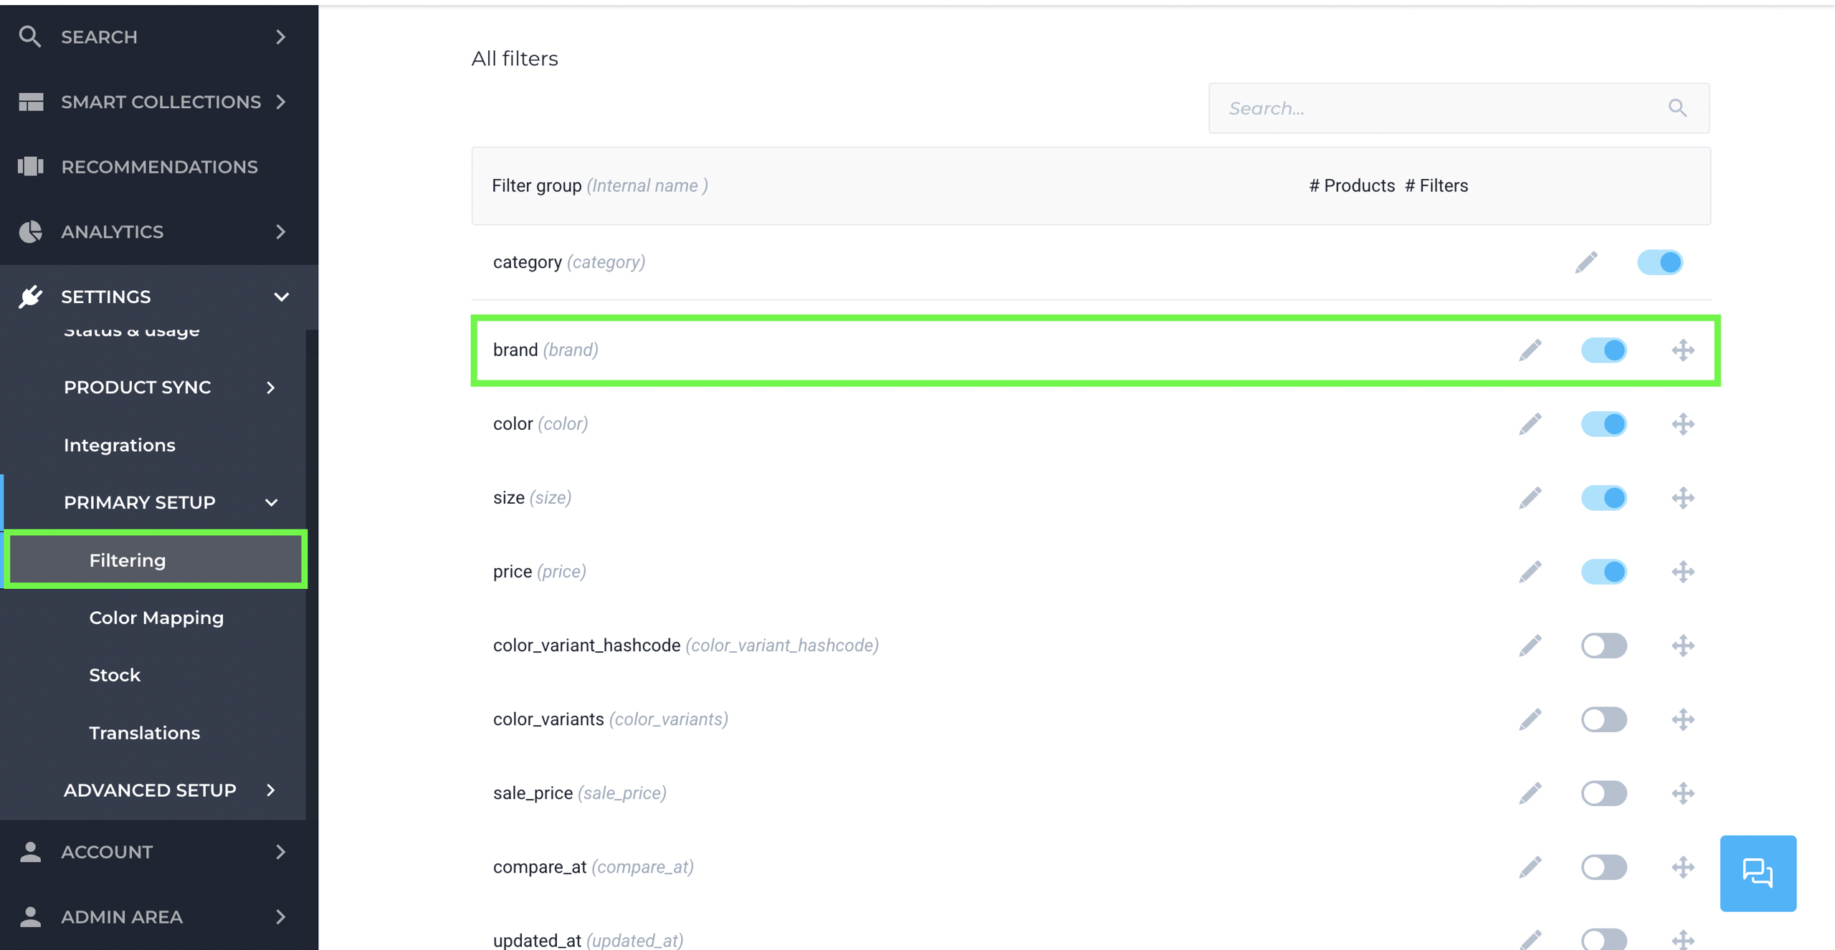Turn off the category filter switch
Image resolution: width=1835 pixels, height=950 pixels.
(x=1659, y=262)
